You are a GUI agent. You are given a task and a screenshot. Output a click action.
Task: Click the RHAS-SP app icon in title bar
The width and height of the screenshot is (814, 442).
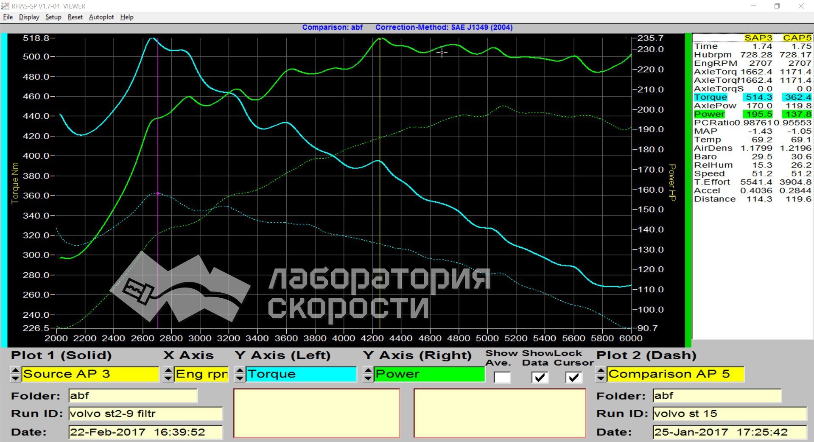(5, 6)
